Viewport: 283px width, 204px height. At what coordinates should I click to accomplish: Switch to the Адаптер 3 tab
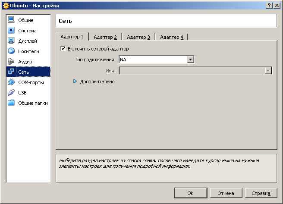coord(138,37)
